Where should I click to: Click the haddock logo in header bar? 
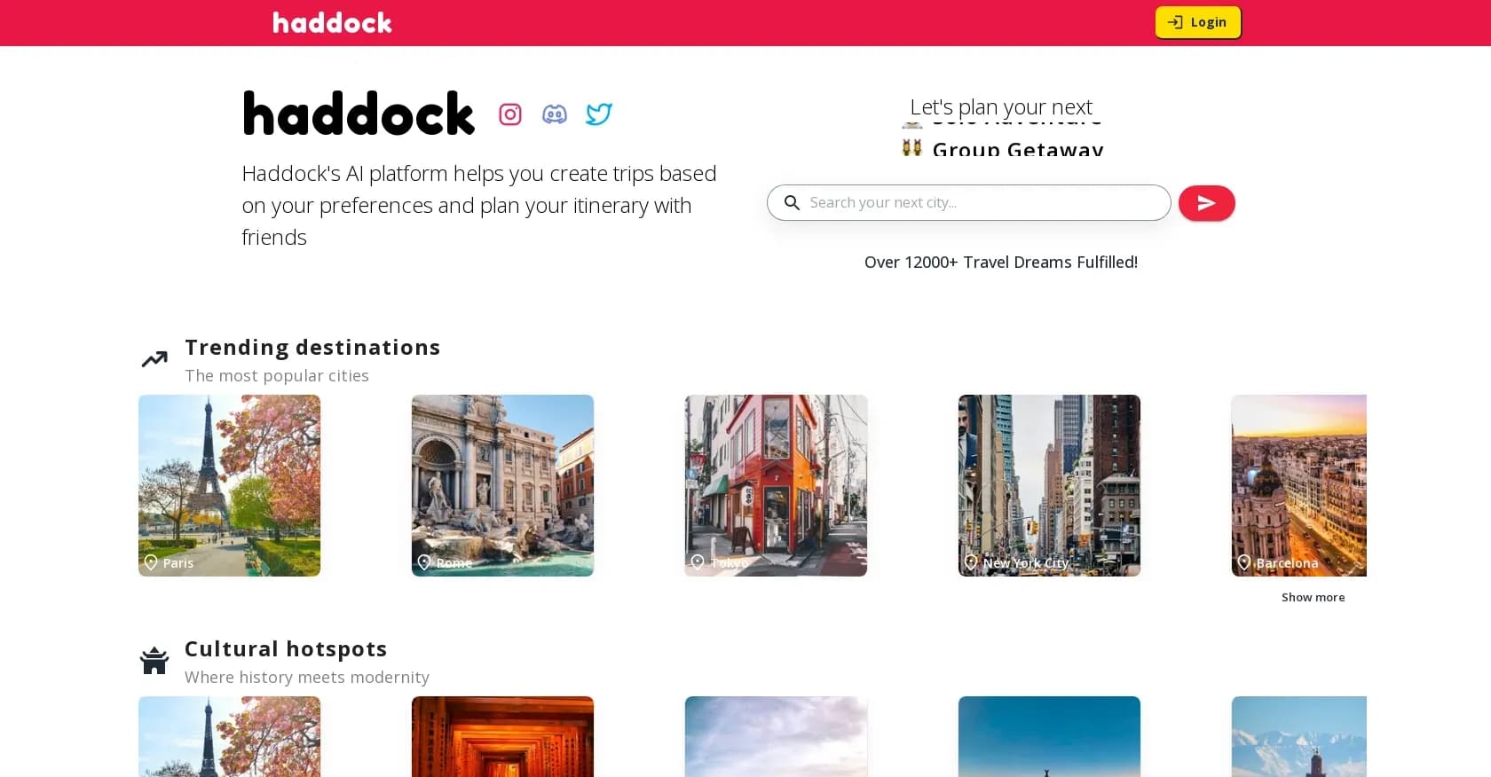pos(332,23)
